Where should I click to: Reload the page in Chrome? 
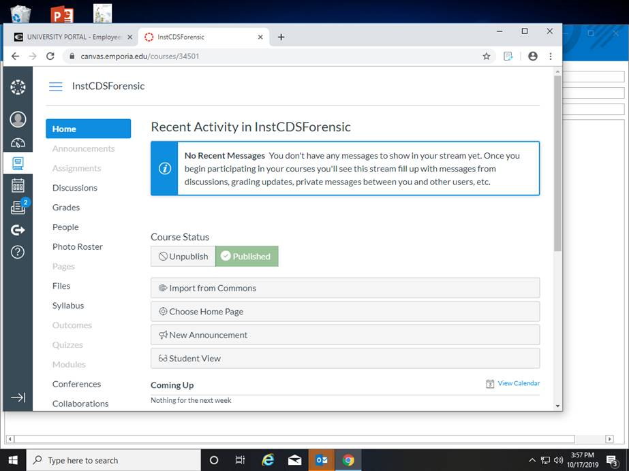50,56
